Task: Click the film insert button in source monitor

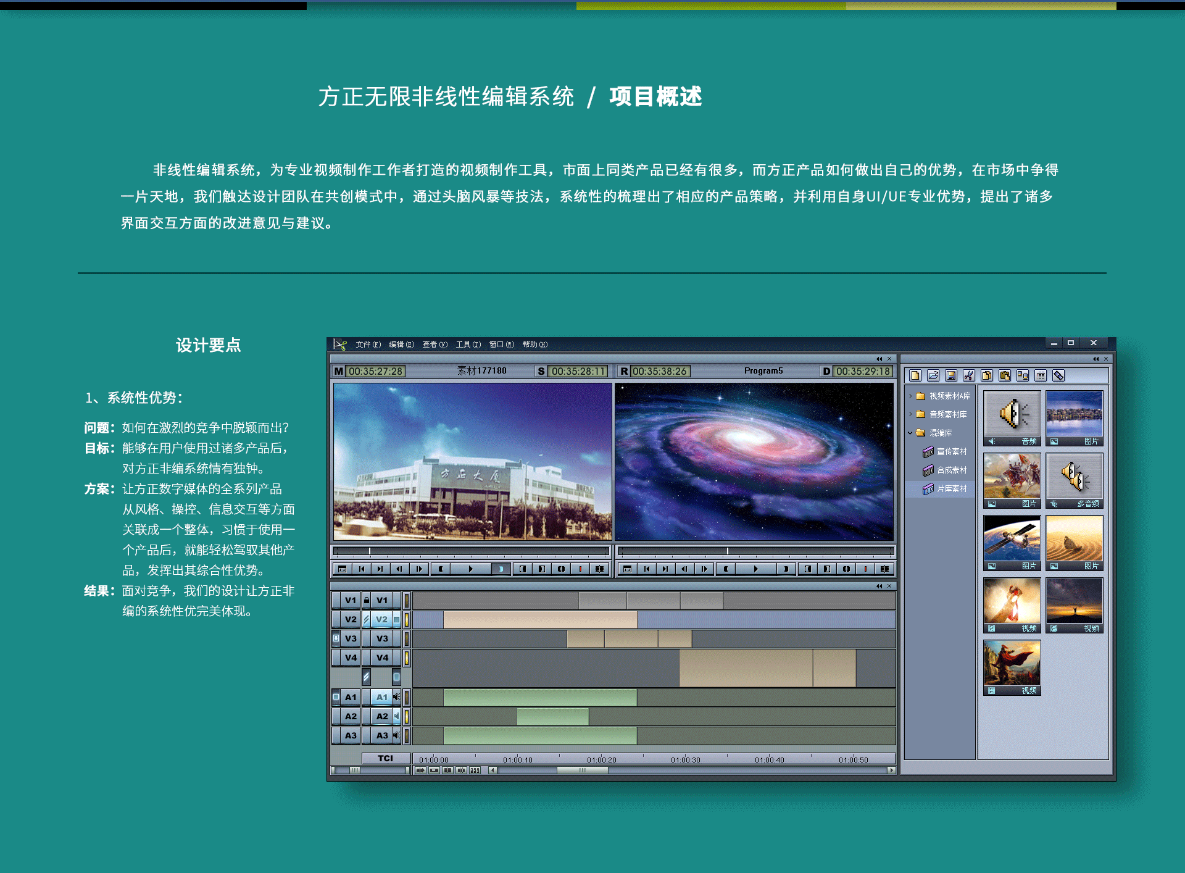Action: (599, 569)
